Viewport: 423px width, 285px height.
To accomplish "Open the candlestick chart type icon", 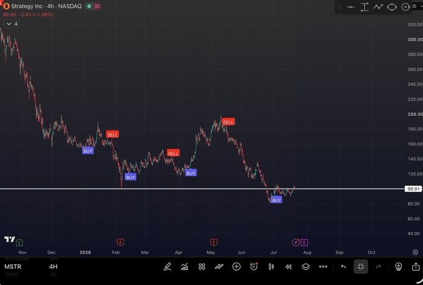I will click(x=271, y=267).
